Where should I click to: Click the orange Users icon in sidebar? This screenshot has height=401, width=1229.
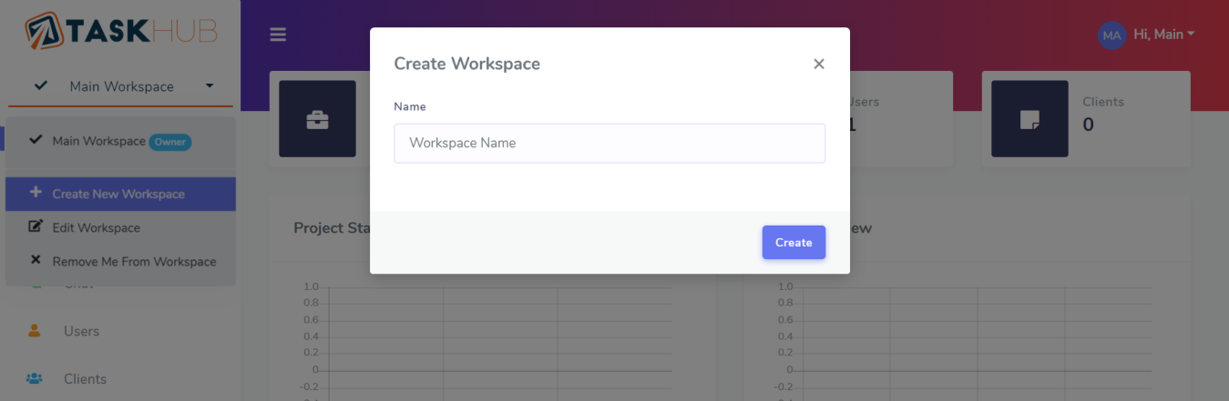tap(35, 331)
